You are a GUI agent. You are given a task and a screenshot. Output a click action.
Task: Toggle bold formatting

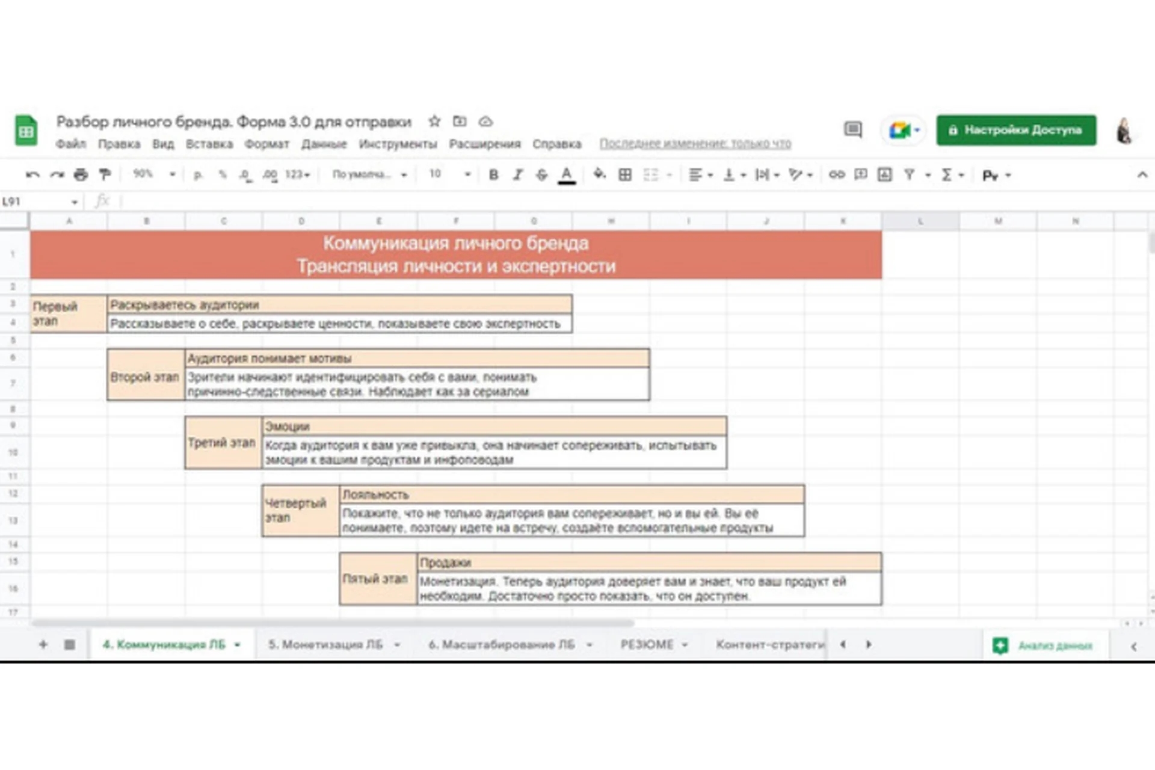pyautogui.click(x=493, y=174)
